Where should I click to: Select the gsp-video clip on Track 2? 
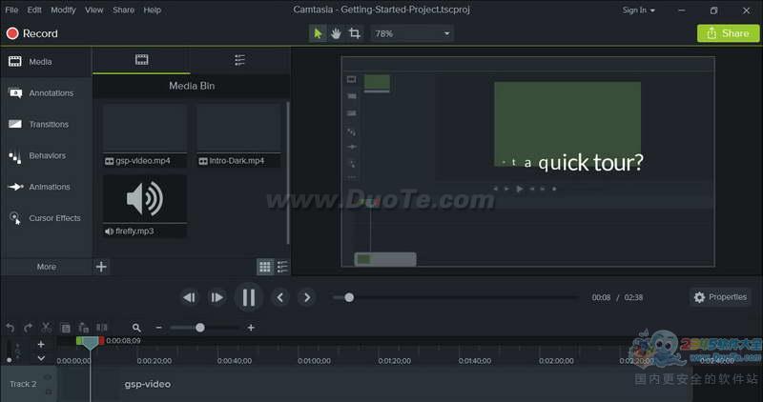(x=375, y=385)
